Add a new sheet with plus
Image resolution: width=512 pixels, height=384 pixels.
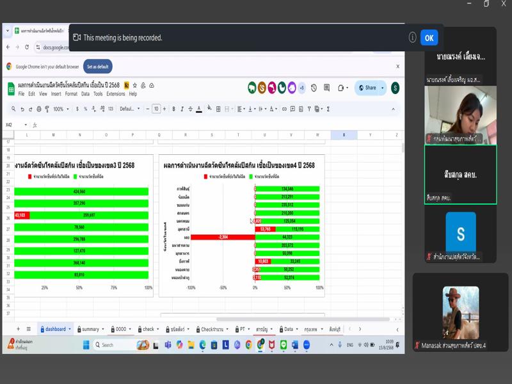tap(19, 329)
